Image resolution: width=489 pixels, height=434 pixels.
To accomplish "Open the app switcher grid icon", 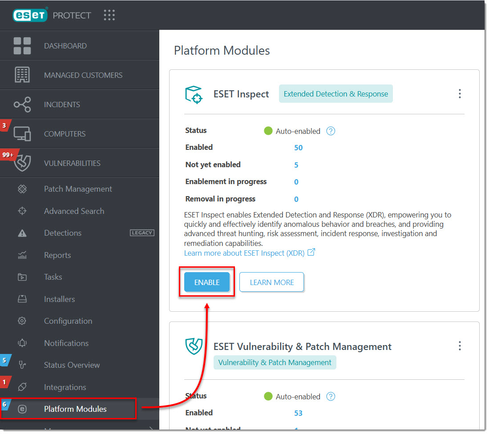I will tap(109, 15).
